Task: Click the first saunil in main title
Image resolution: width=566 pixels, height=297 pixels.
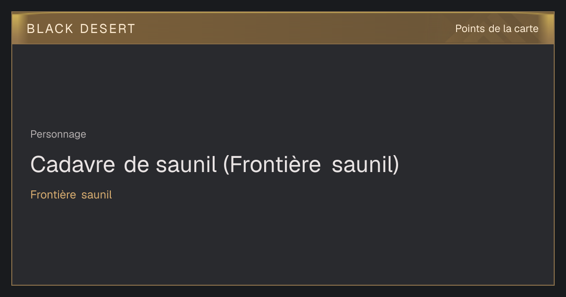Action: point(186,165)
